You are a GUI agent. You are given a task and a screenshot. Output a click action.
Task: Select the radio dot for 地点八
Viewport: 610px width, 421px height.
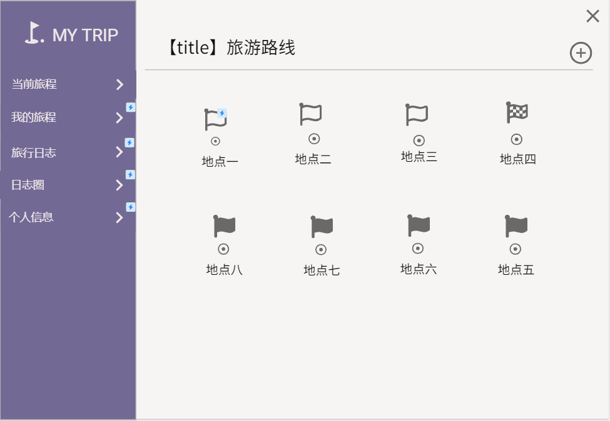[223, 249]
